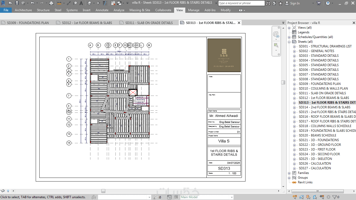Viewport: 356px width, 200px height.
Task: Select sheet SD321 - 3D - FOUNDATIONS
Action: pyautogui.click(x=319, y=140)
